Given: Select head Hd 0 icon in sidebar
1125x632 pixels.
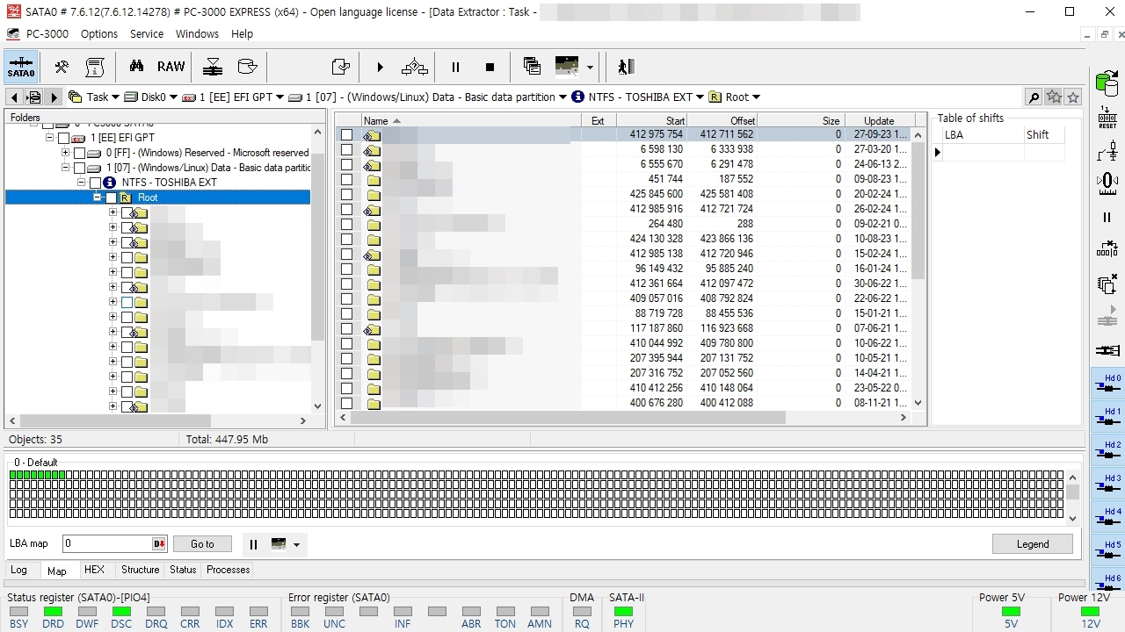Looking at the screenshot, I should [1107, 383].
